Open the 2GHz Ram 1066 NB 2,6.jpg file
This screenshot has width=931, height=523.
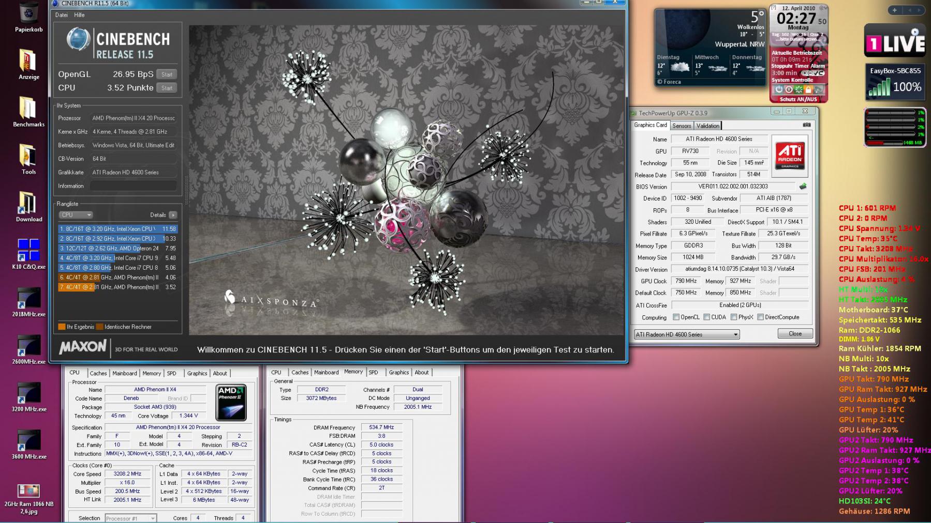[29, 499]
